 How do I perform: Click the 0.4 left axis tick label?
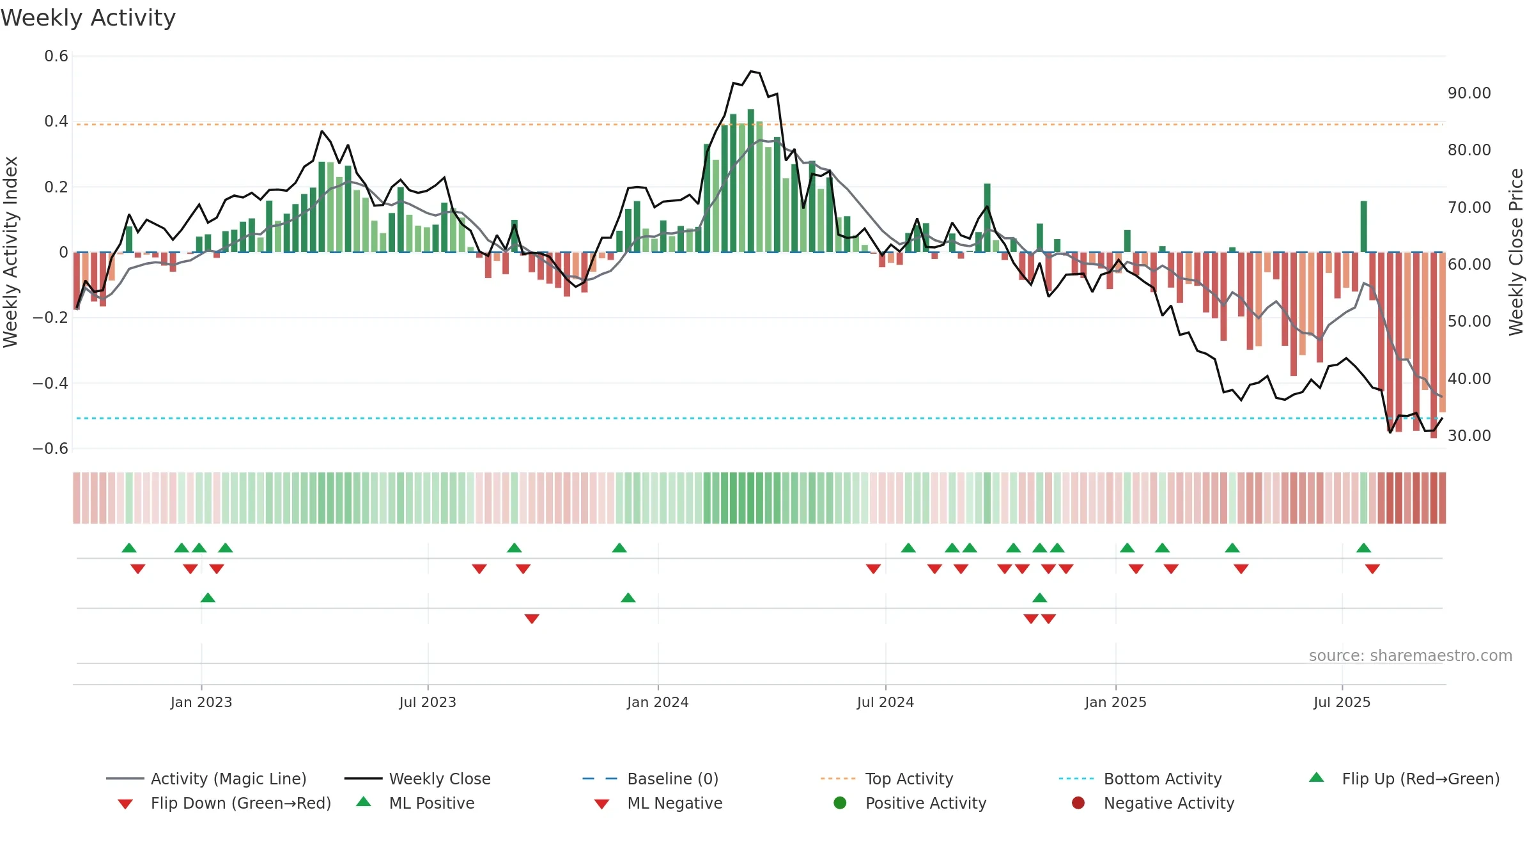[56, 121]
